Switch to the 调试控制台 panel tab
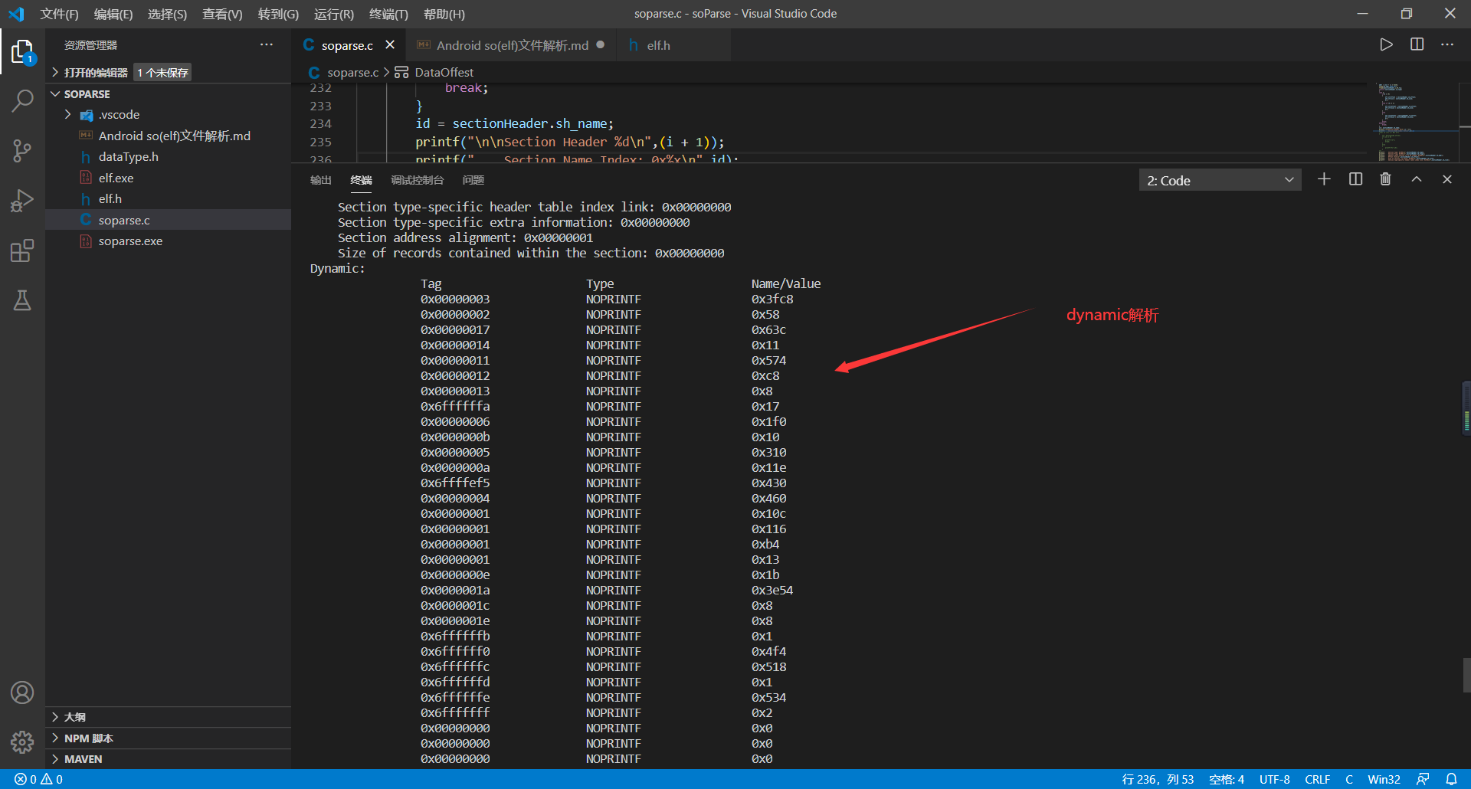The height and width of the screenshot is (789, 1471). [x=417, y=180]
